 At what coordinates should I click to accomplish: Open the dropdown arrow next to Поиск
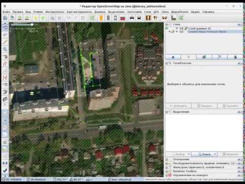(x=215, y=154)
